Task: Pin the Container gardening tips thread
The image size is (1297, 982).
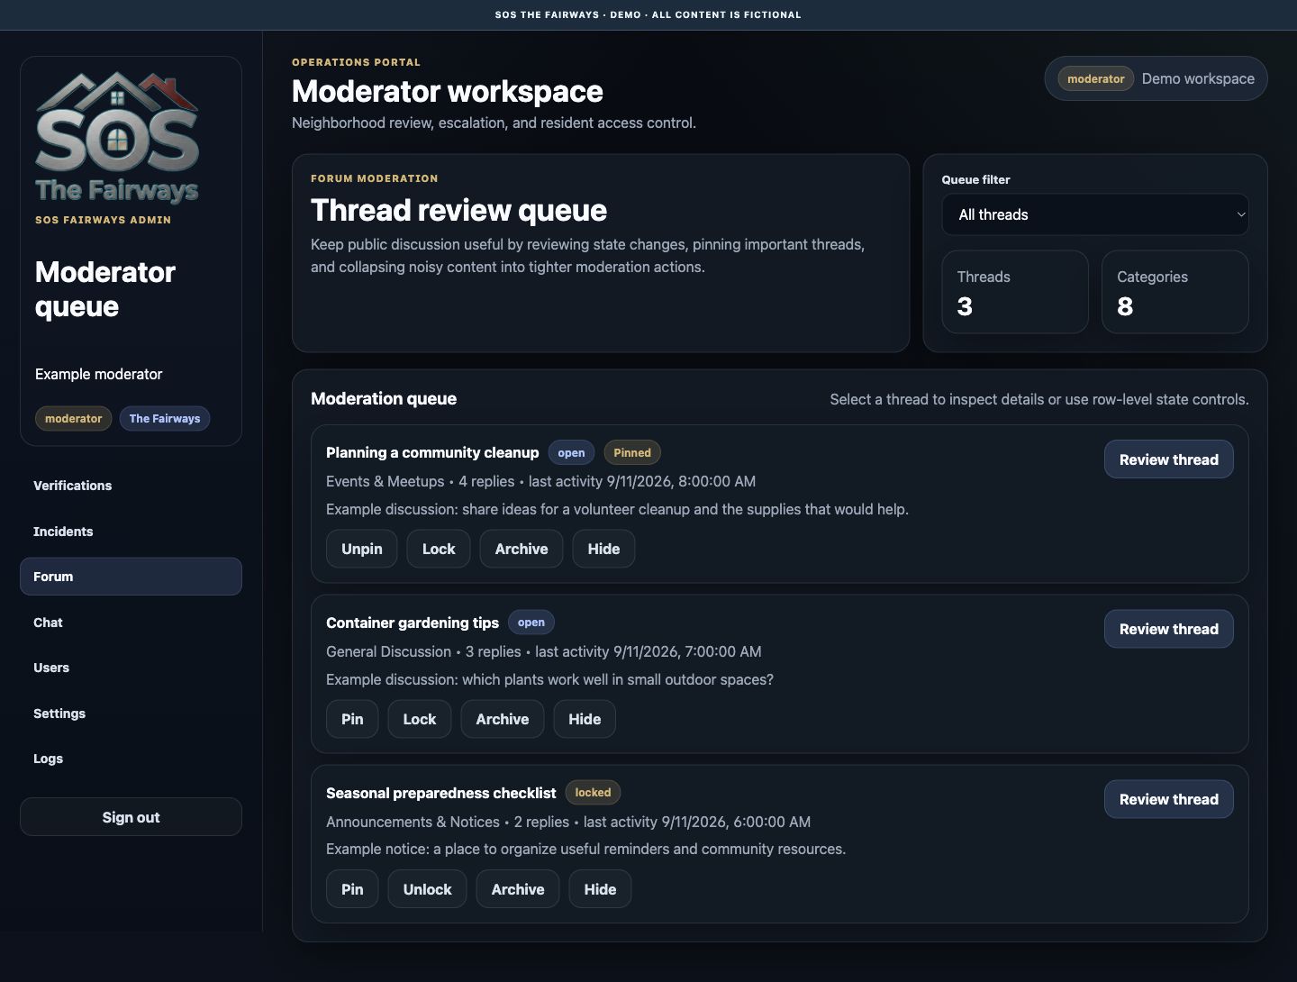Action: [352, 719]
